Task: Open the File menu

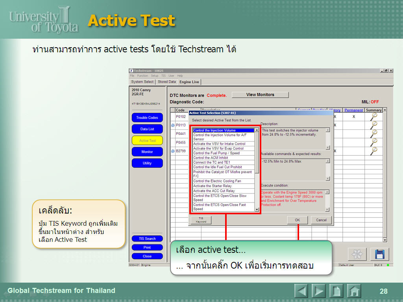Action: pos(132,76)
